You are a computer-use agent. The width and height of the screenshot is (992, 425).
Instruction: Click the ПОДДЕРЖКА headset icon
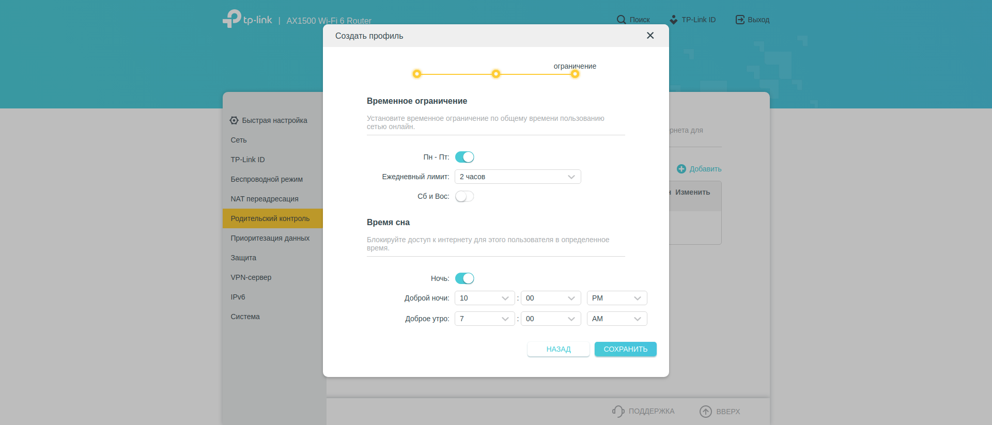(618, 411)
